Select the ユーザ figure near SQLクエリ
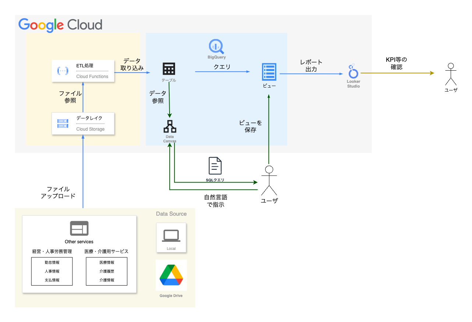The image size is (472, 322). (269, 181)
